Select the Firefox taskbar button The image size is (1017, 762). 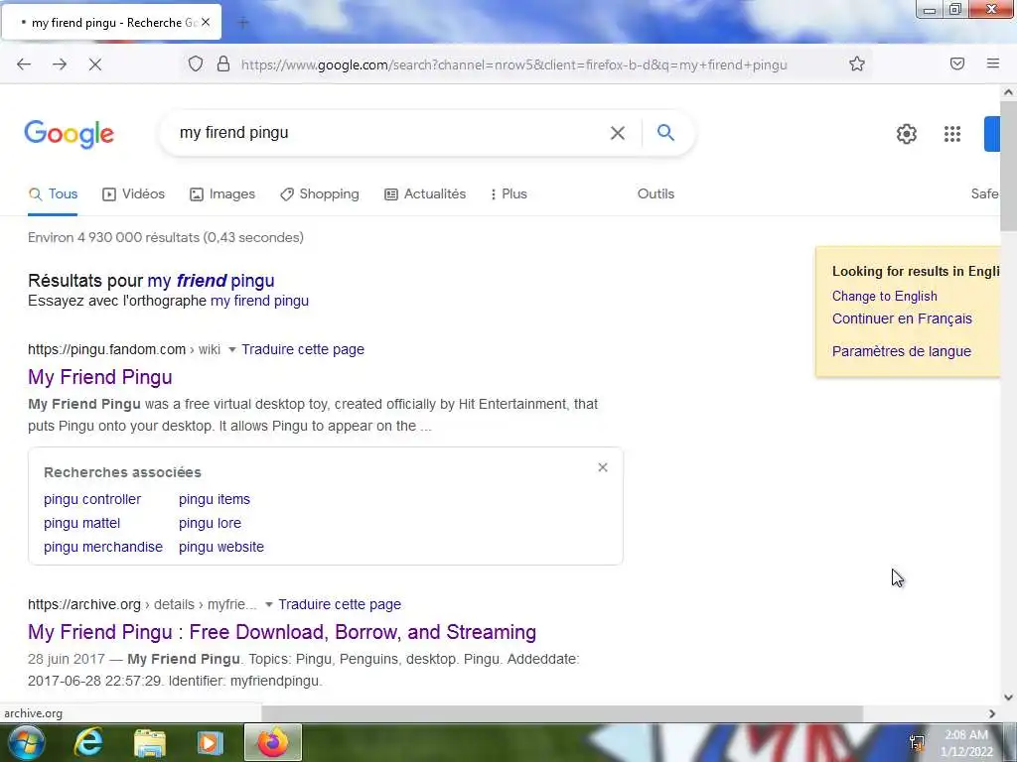[273, 742]
